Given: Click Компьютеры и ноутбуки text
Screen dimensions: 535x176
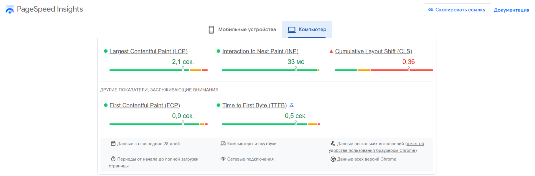Looking at the screenshot, I should (252, 144).
